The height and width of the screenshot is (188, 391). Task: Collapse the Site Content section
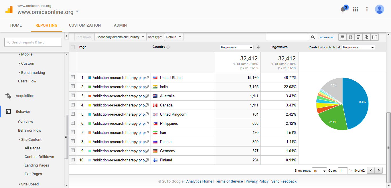point(30,140)
